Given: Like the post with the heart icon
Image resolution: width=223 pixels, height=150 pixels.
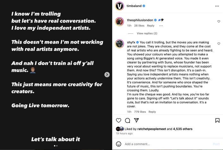Looking at the screenshot, I should (x=118, y=120).
